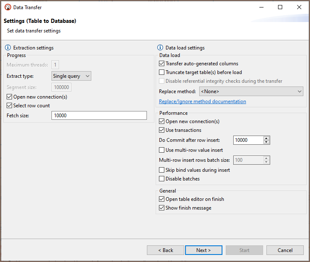The height and width of the screenshot is (262, 310).
Task: Click the Next button
Action: tap(203, 250)
